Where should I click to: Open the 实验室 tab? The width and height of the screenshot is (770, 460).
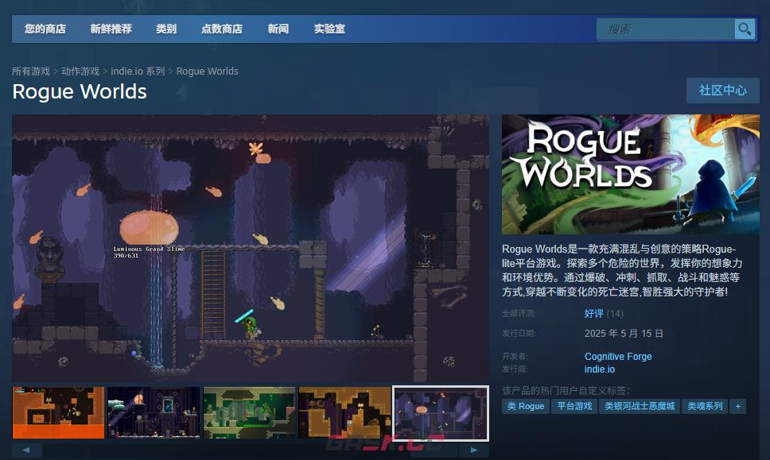[329, 29]
